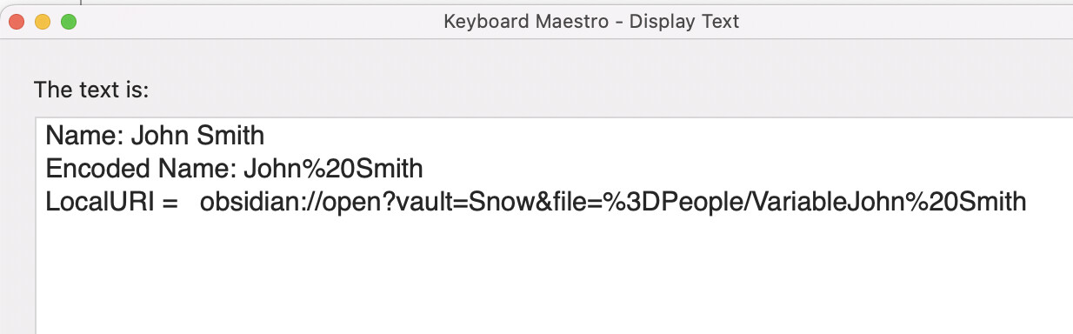1073x334 pixels.
Task: Close the Display Text window
Action: tap(17, 22)
